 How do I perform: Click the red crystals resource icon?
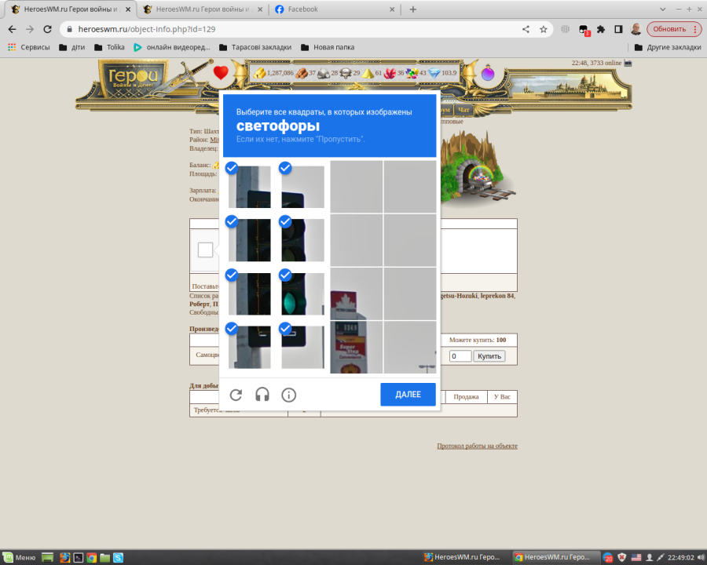(x=390, y=73)
